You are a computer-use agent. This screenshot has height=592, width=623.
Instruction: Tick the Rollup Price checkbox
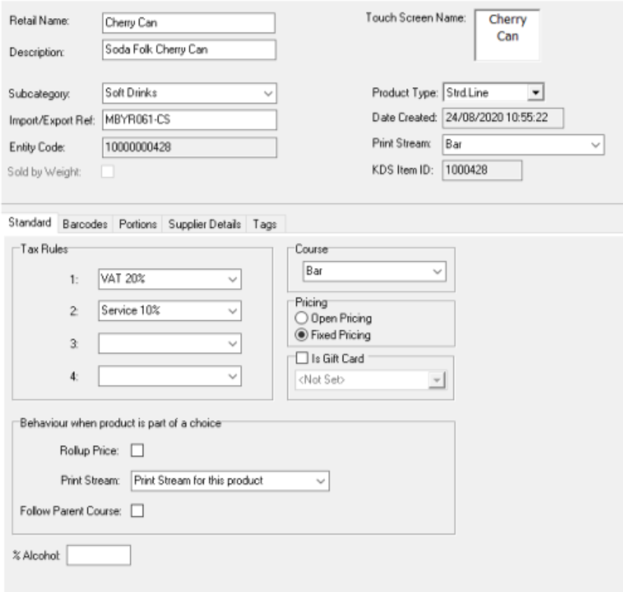(x=138, y=451)
